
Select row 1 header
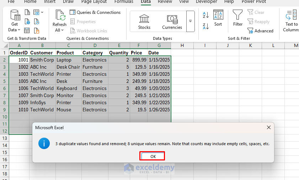pyautogui.click(x=4, y=53)
